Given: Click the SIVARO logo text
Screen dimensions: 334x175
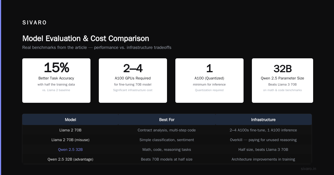Looking at the screenshot, I should point(35,23).
